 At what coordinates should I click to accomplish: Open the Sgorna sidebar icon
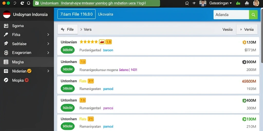6,26
